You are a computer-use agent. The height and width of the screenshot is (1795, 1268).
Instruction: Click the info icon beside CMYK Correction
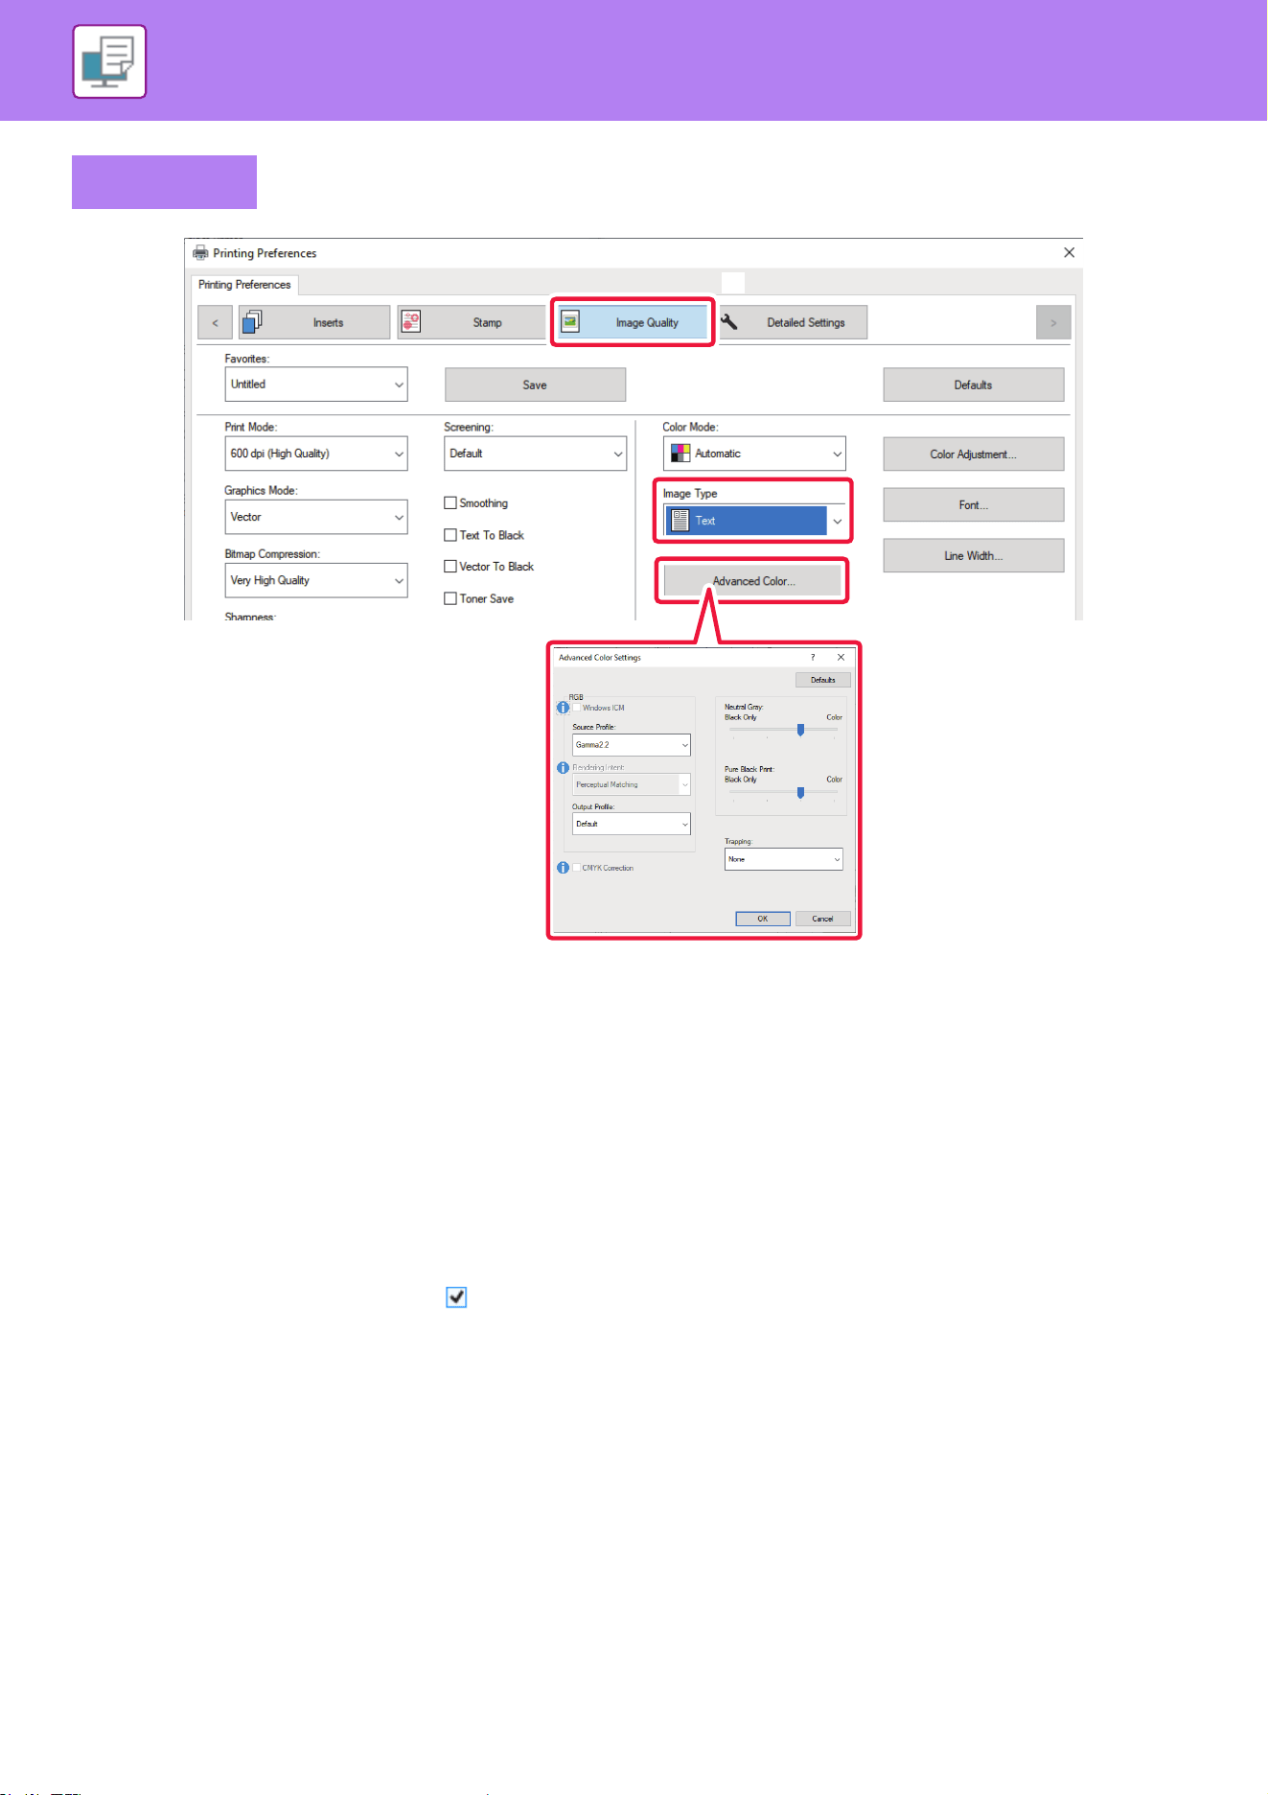point(564,868)
